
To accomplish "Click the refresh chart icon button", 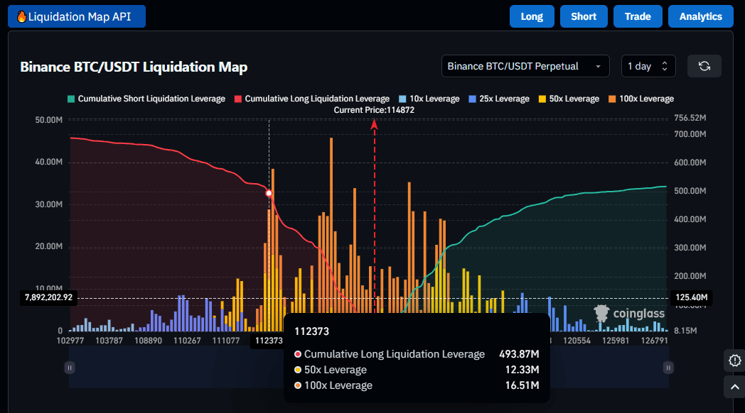I will (x=704, y=66).
